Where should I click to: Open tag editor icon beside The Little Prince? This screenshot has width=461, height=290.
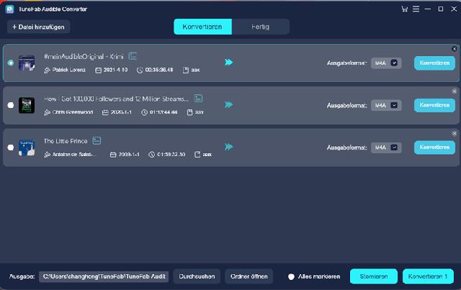[x=96, y=140]
